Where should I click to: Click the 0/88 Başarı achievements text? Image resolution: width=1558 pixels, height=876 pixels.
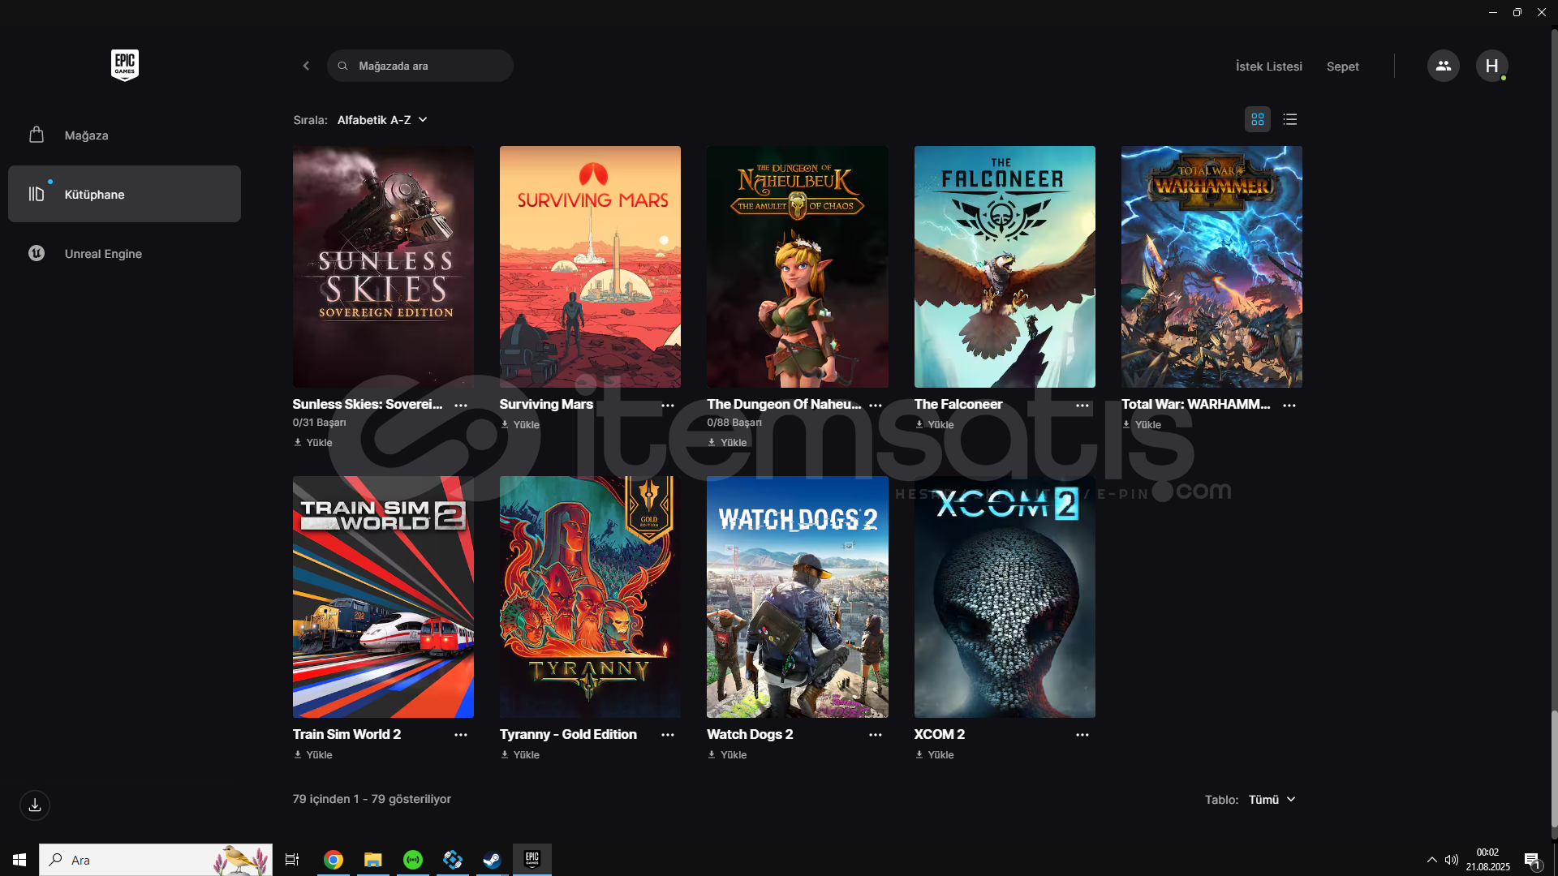[x=734, y=423]
